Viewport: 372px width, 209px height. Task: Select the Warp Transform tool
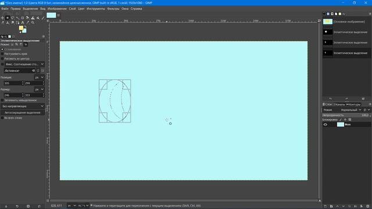tap(33, 18)
